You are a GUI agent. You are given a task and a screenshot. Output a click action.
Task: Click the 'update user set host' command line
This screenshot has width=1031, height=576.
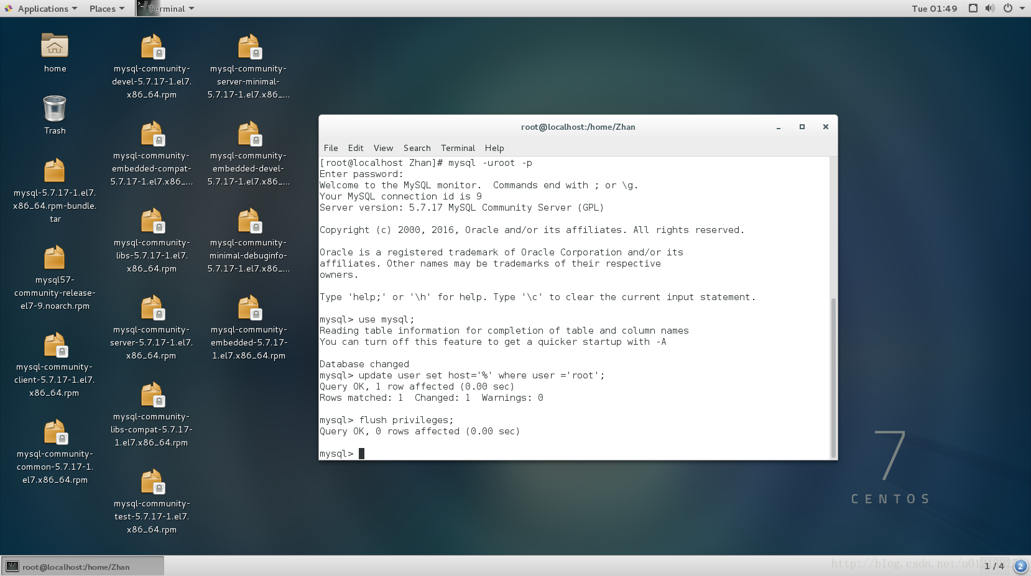point(462,375)
